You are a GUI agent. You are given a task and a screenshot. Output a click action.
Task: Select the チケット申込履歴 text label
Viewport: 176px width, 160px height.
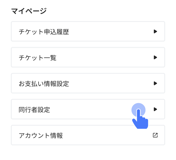click(x=44, y=32)
